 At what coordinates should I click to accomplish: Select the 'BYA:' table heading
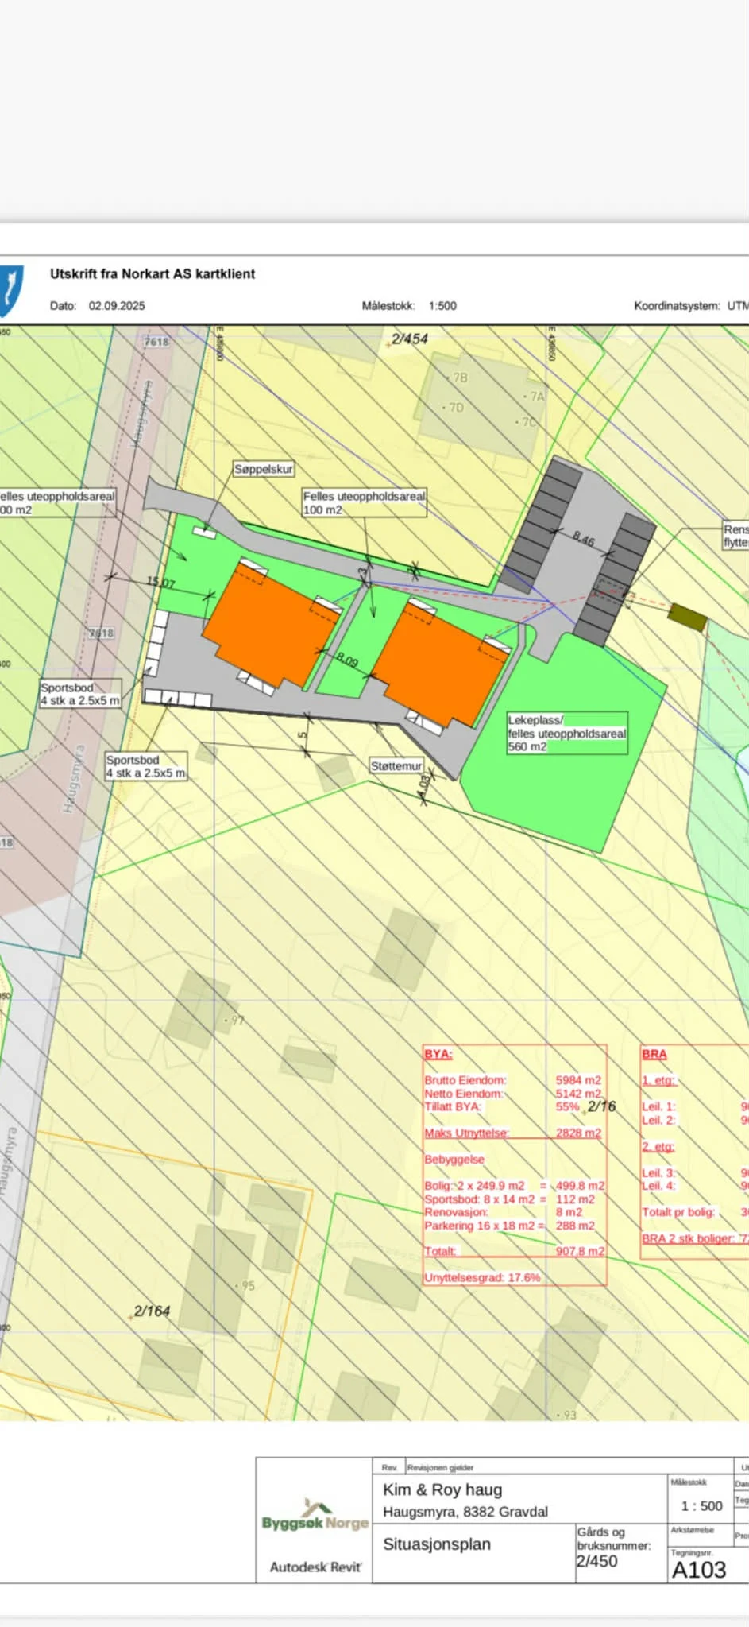click(x=438, y=1054)
